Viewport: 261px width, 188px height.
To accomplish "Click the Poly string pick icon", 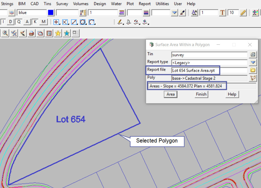I will pos(253,78).
